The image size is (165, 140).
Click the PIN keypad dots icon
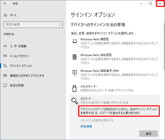(75, 73)
